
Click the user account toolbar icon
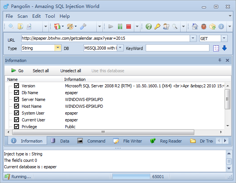coord(166,26)
